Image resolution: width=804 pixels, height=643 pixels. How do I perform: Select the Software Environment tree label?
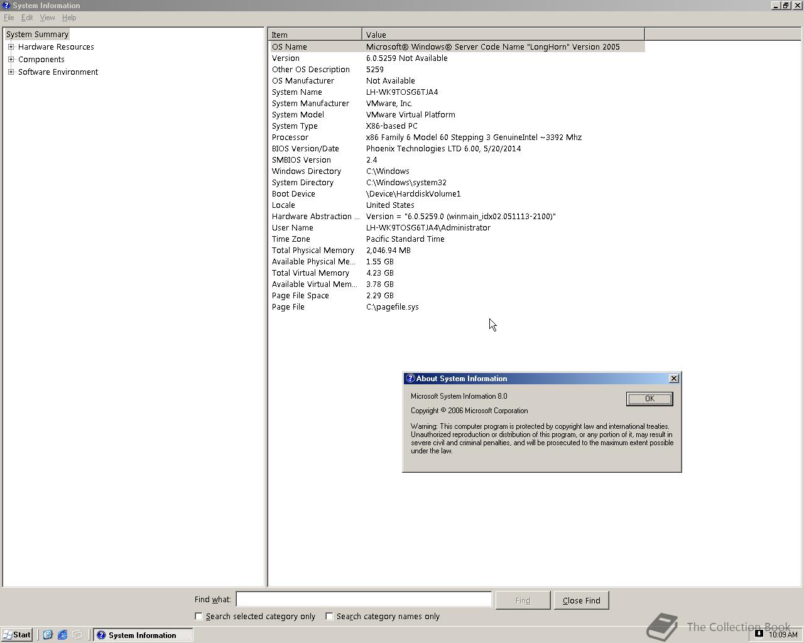(x=58, y=72)
